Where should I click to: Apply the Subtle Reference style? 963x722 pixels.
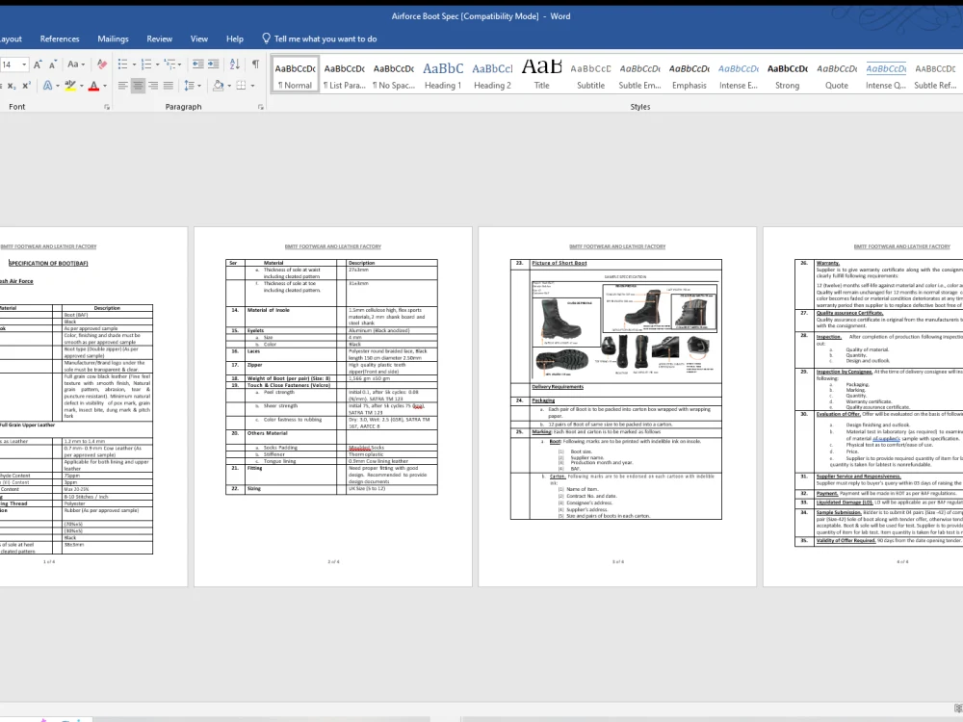935,75
